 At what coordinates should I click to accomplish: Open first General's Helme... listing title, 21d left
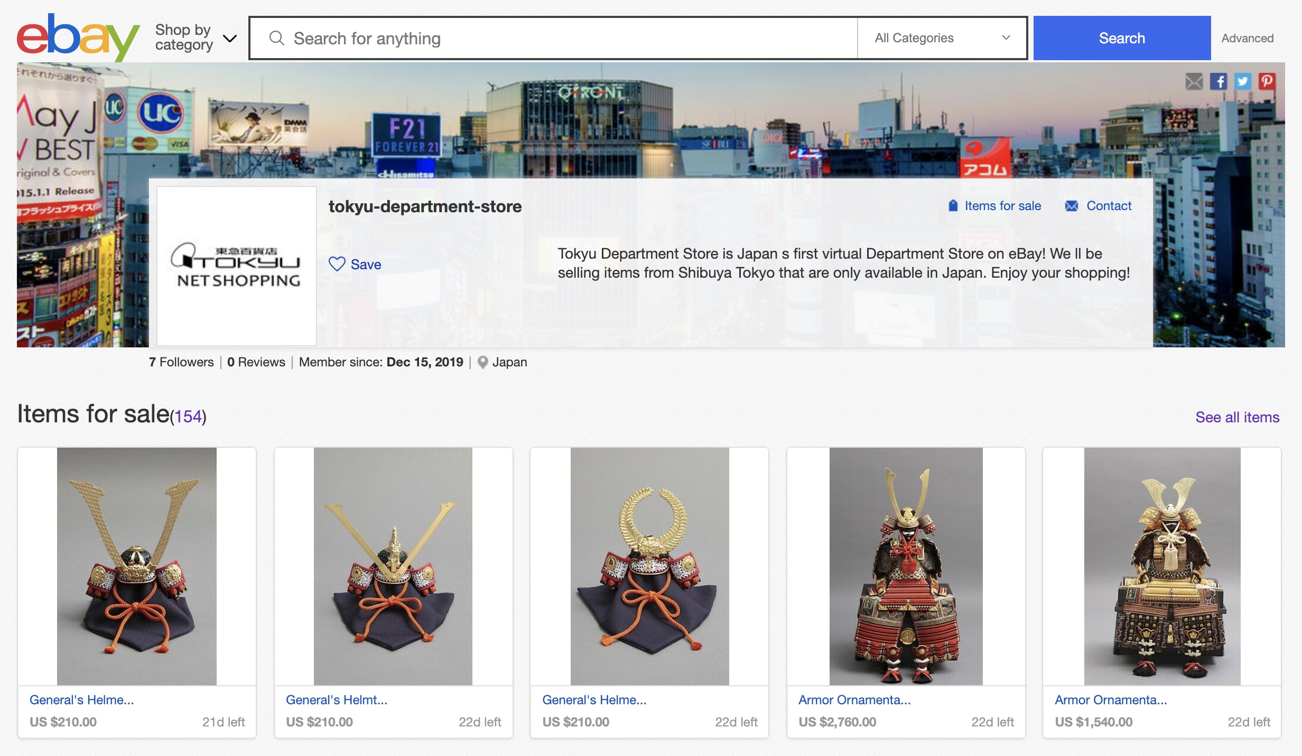click(x=82, y=700)
